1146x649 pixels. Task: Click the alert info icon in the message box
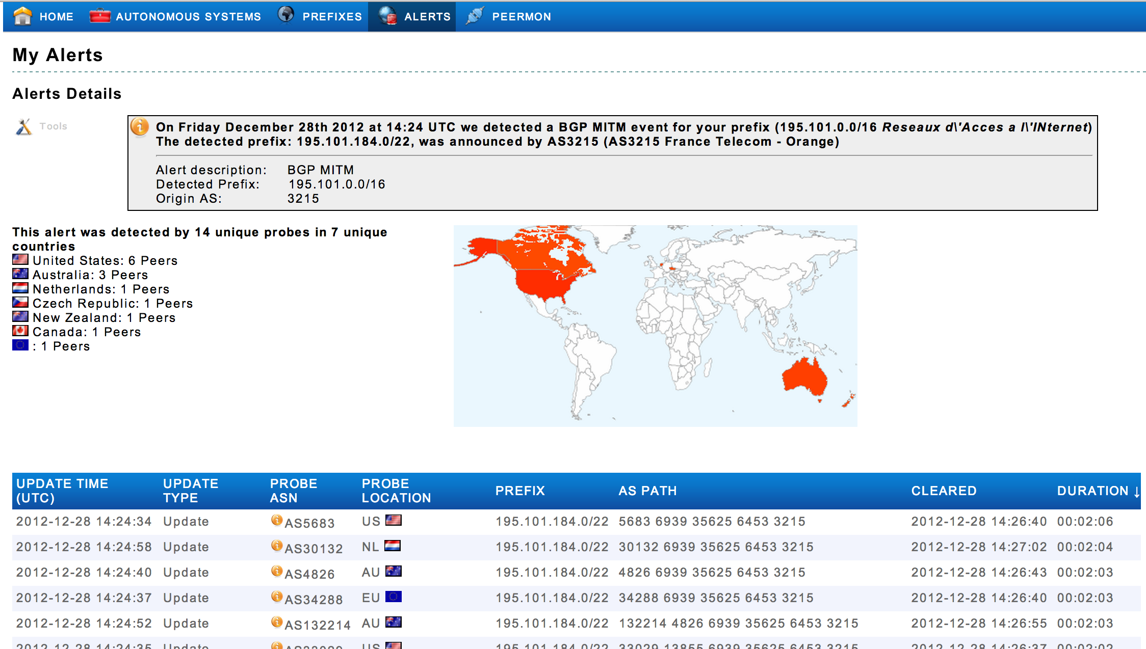pos(140,127)
